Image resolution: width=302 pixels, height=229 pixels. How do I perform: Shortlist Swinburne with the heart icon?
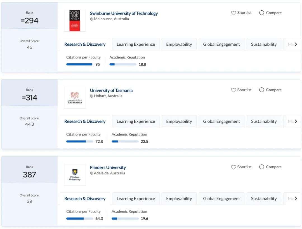tap(233, 13)
